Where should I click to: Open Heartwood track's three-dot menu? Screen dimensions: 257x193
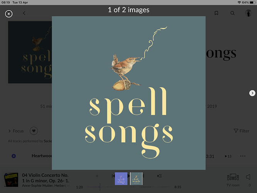click(x=243, y=156)
